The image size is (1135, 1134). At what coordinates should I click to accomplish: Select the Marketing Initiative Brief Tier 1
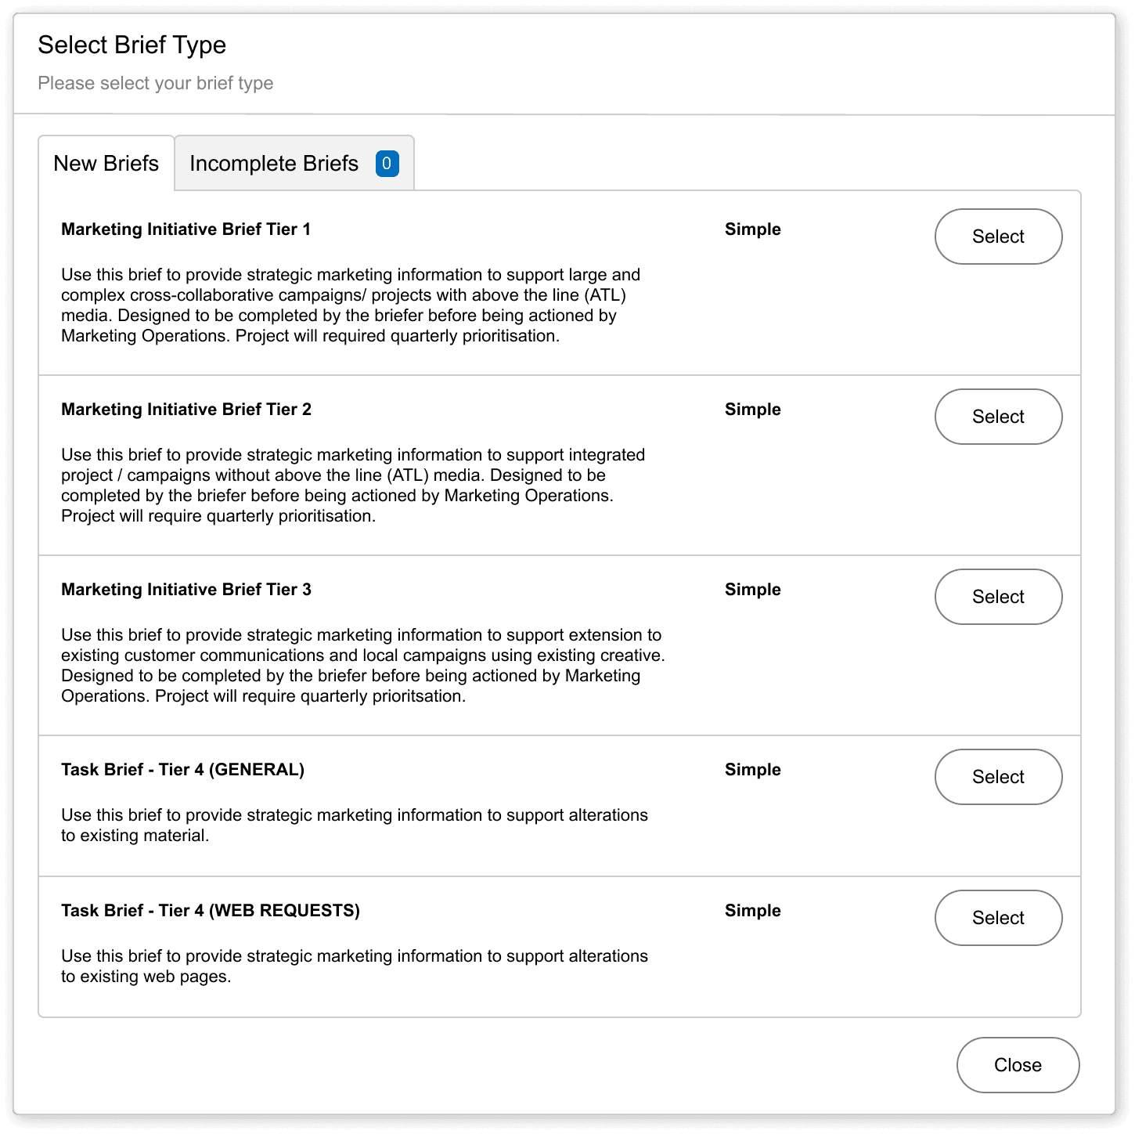coord(998,237)
